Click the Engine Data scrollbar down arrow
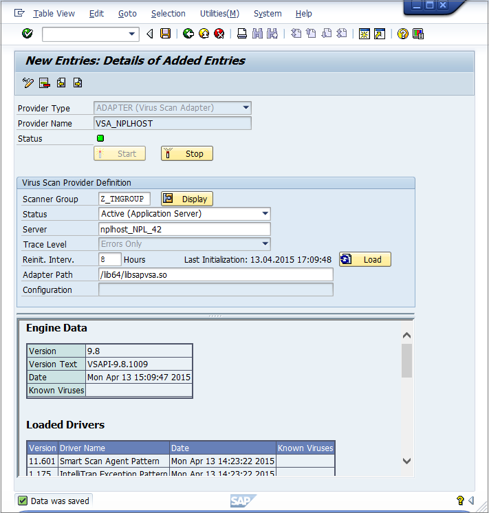The width and height of the screenshot is (489, 513). tap(406, 461)
